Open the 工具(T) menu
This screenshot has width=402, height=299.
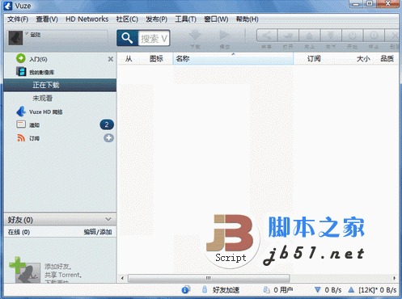[185, 19]
